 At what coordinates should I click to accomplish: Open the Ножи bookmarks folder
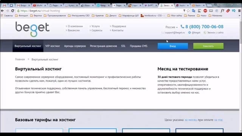[202, 15]
